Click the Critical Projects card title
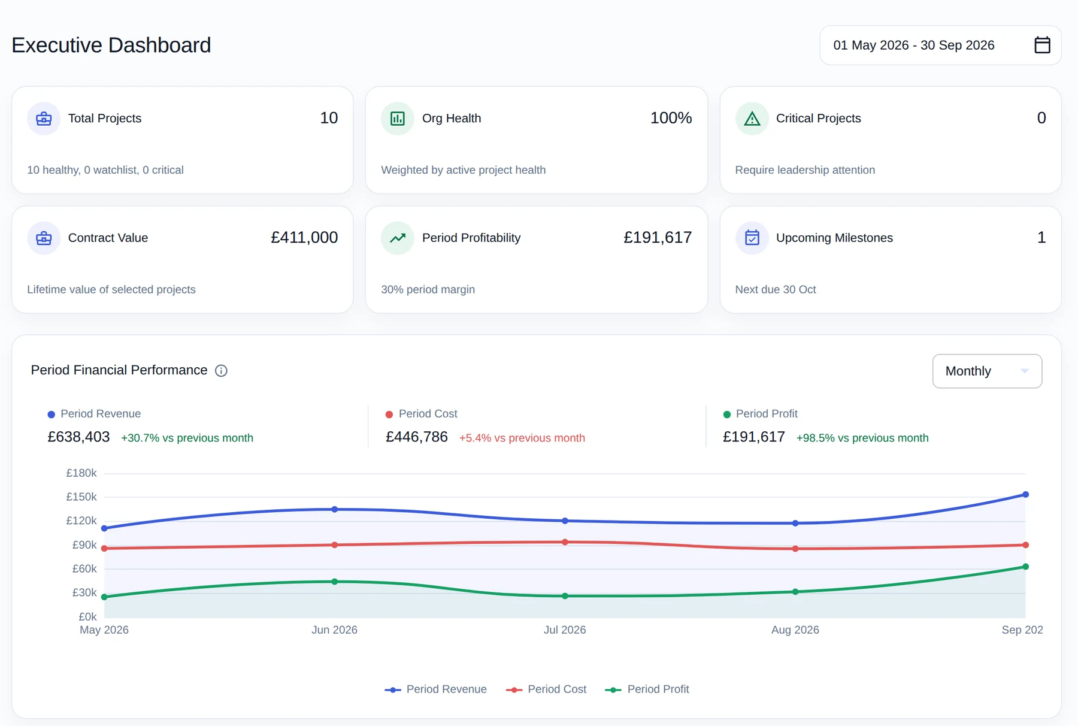The width and height of the screenshot is (1078, 726). point(818,119)
